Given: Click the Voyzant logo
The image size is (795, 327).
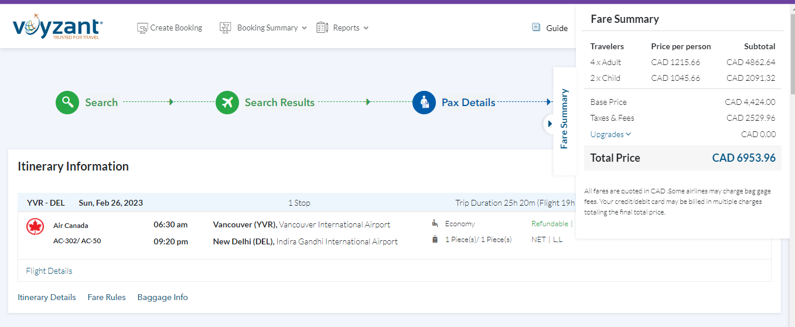Looking at the screenshot, I should pyautogui.click(x=57, y=27).
